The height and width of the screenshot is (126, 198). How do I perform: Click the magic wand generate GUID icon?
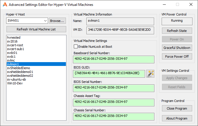click(x=150, y=74)
